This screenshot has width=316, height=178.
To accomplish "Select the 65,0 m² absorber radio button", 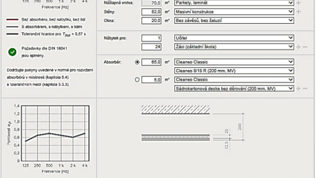I will click(x=137, y=62).
